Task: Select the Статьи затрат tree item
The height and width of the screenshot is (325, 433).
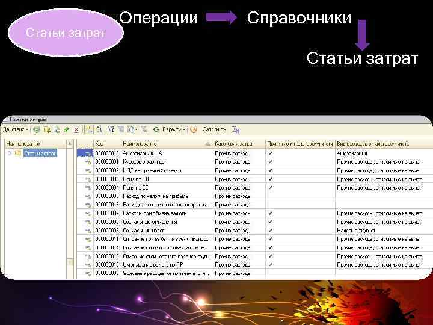Action: [40, 153]
